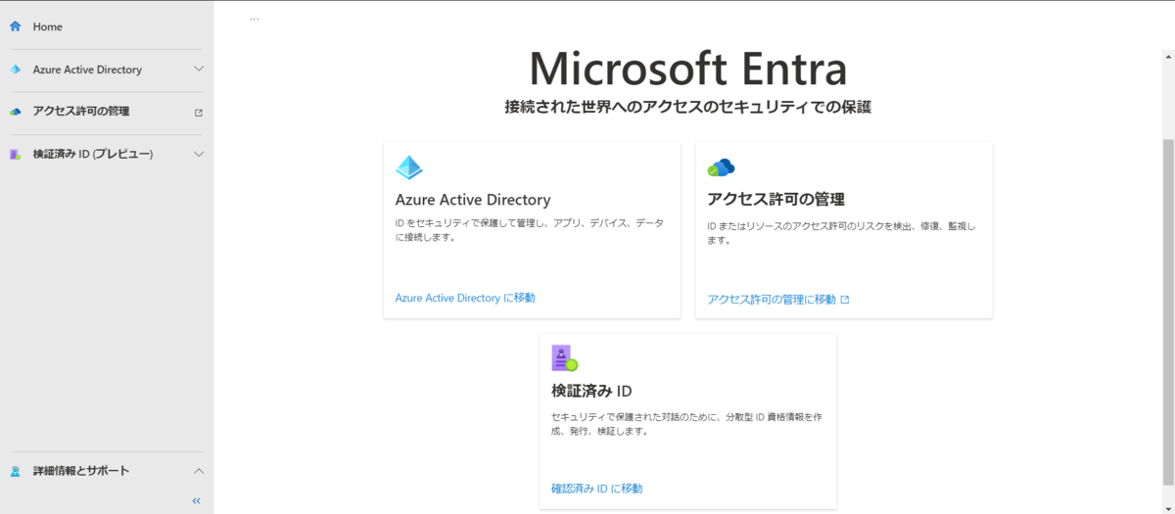
Task: Click the 検証済み ID card title
Action: [x=591, y=391]
